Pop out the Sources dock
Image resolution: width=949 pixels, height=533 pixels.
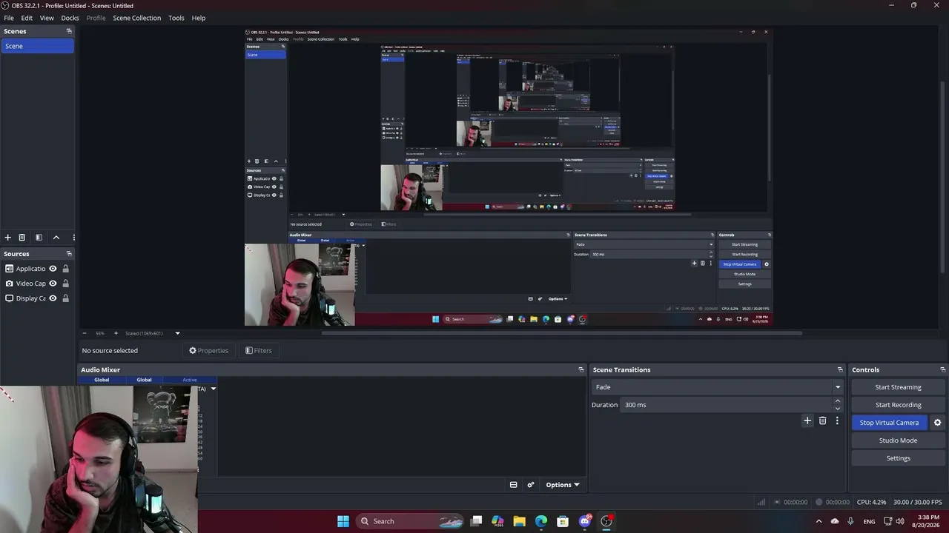69,254
